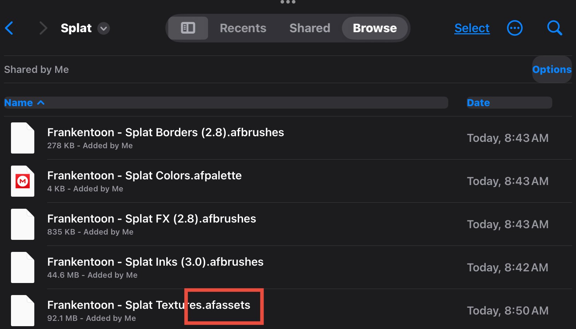The image size is (576, 329).
Task: Switch to the Shared tab
Action: tap(310, 28)
